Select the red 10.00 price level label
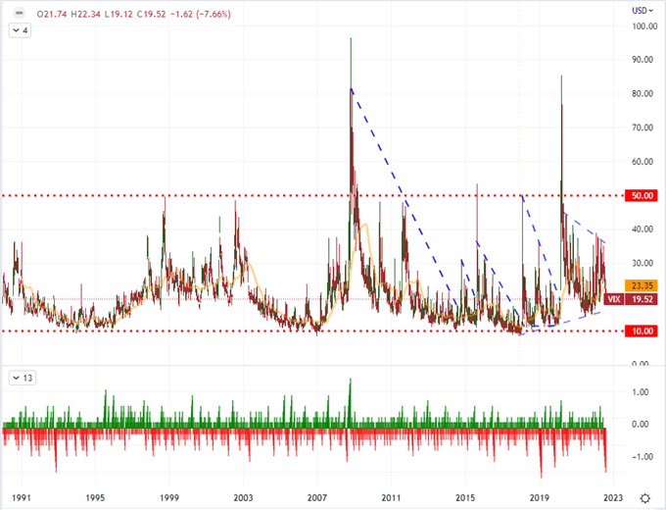The image size is (666, 510). click(x=642, y=331)
